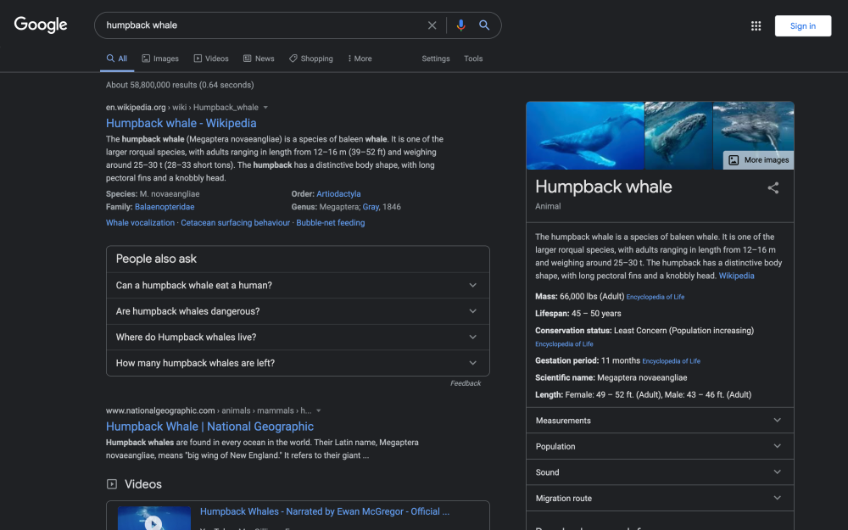Click the 'Lifespan: 45 – 50 years' text
The image size is (848, 530).
pos(578,314)
